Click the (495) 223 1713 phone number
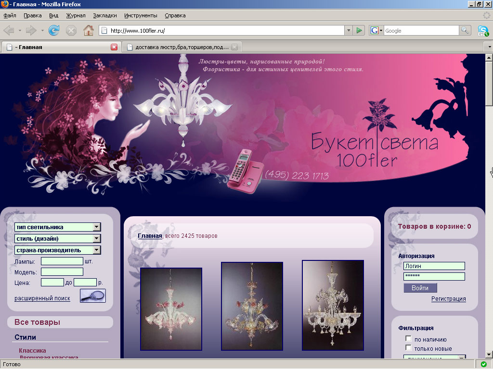Screen dimensions: 493x369 point(297,175)
